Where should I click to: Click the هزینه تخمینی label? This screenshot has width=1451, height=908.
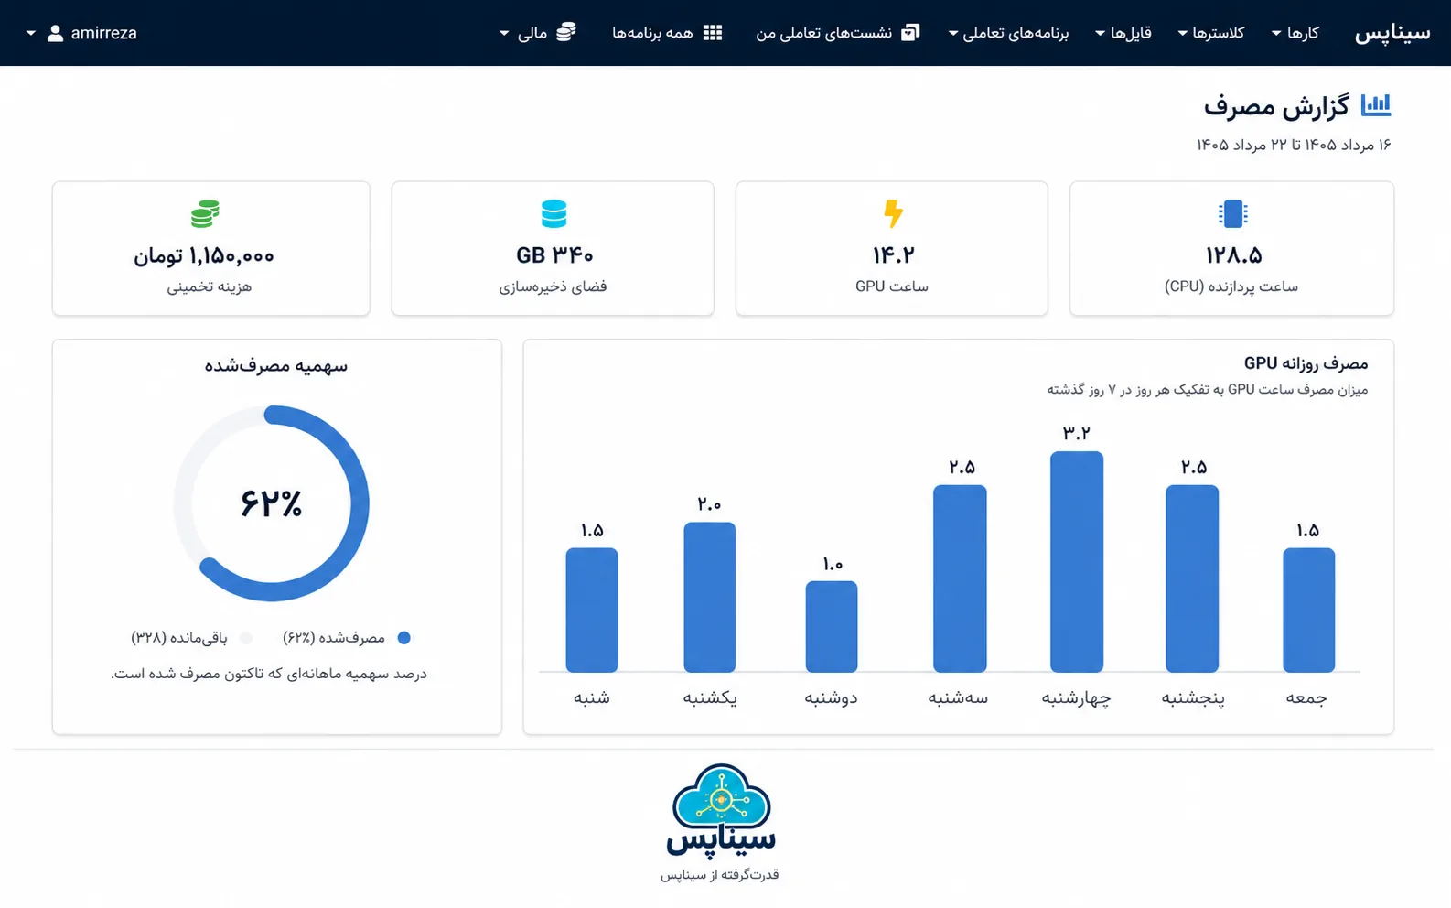210,286
